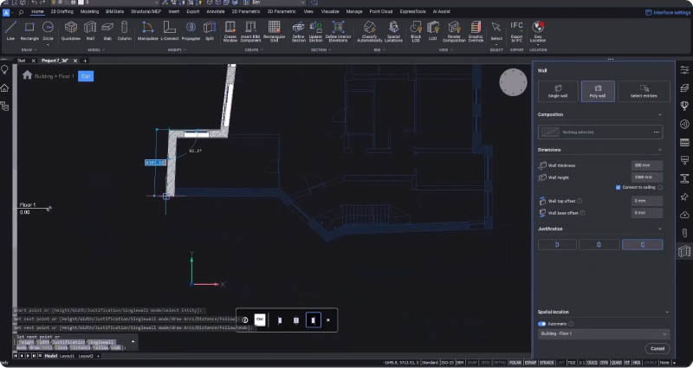Open the 2D Drafting ribbon tab
Image resolution: width=693 pixels, height=368 pixels.
62,12
